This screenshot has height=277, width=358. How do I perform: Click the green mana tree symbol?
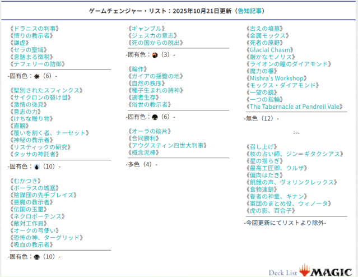click(155, 117)
